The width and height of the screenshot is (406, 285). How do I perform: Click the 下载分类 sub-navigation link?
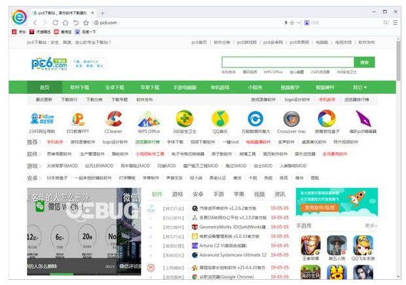94,100
